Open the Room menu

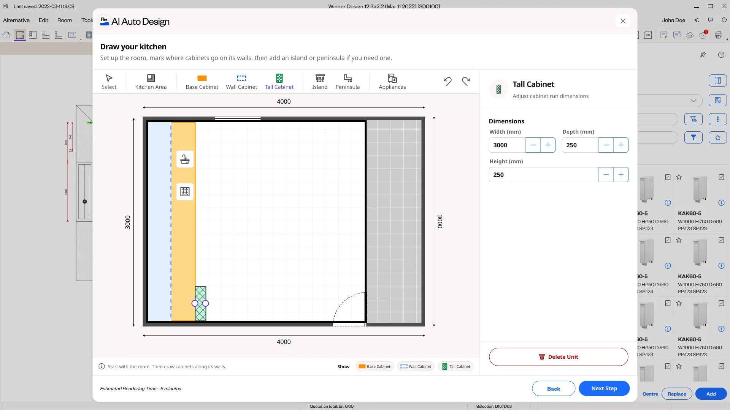pyautogui.click(x=65, y=20)
